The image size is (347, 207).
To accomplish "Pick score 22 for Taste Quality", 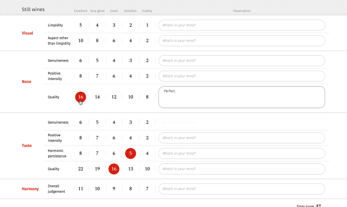I will (x=80, y=169).
